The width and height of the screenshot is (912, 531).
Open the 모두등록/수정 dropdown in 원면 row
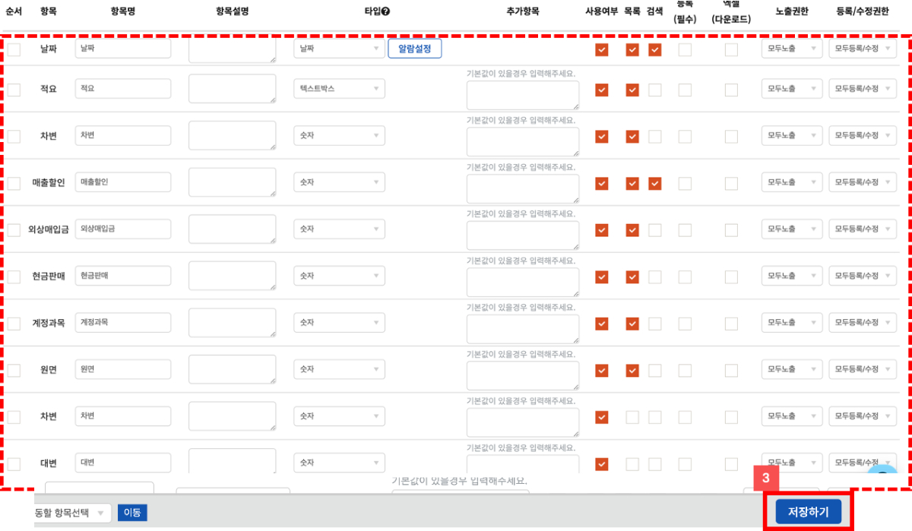(863, 369)
